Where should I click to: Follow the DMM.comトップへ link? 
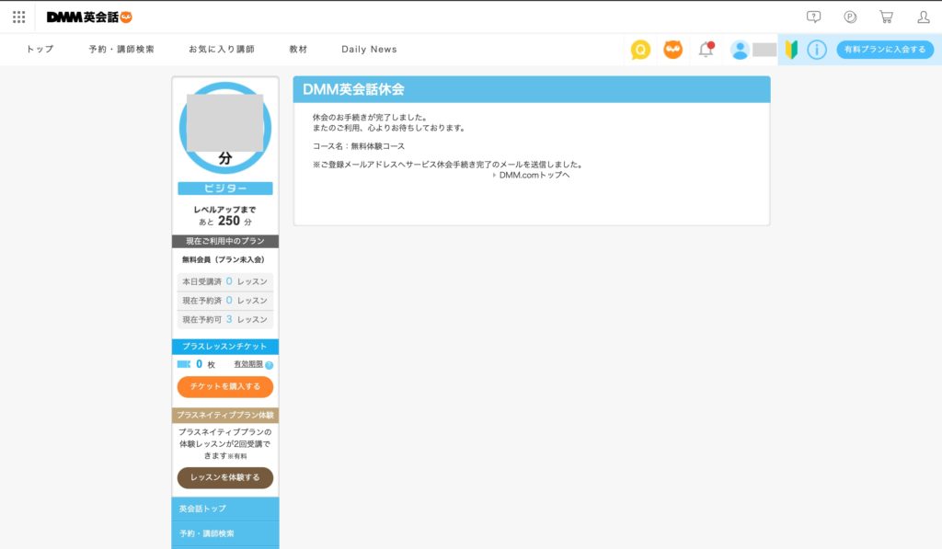[534, 175]
